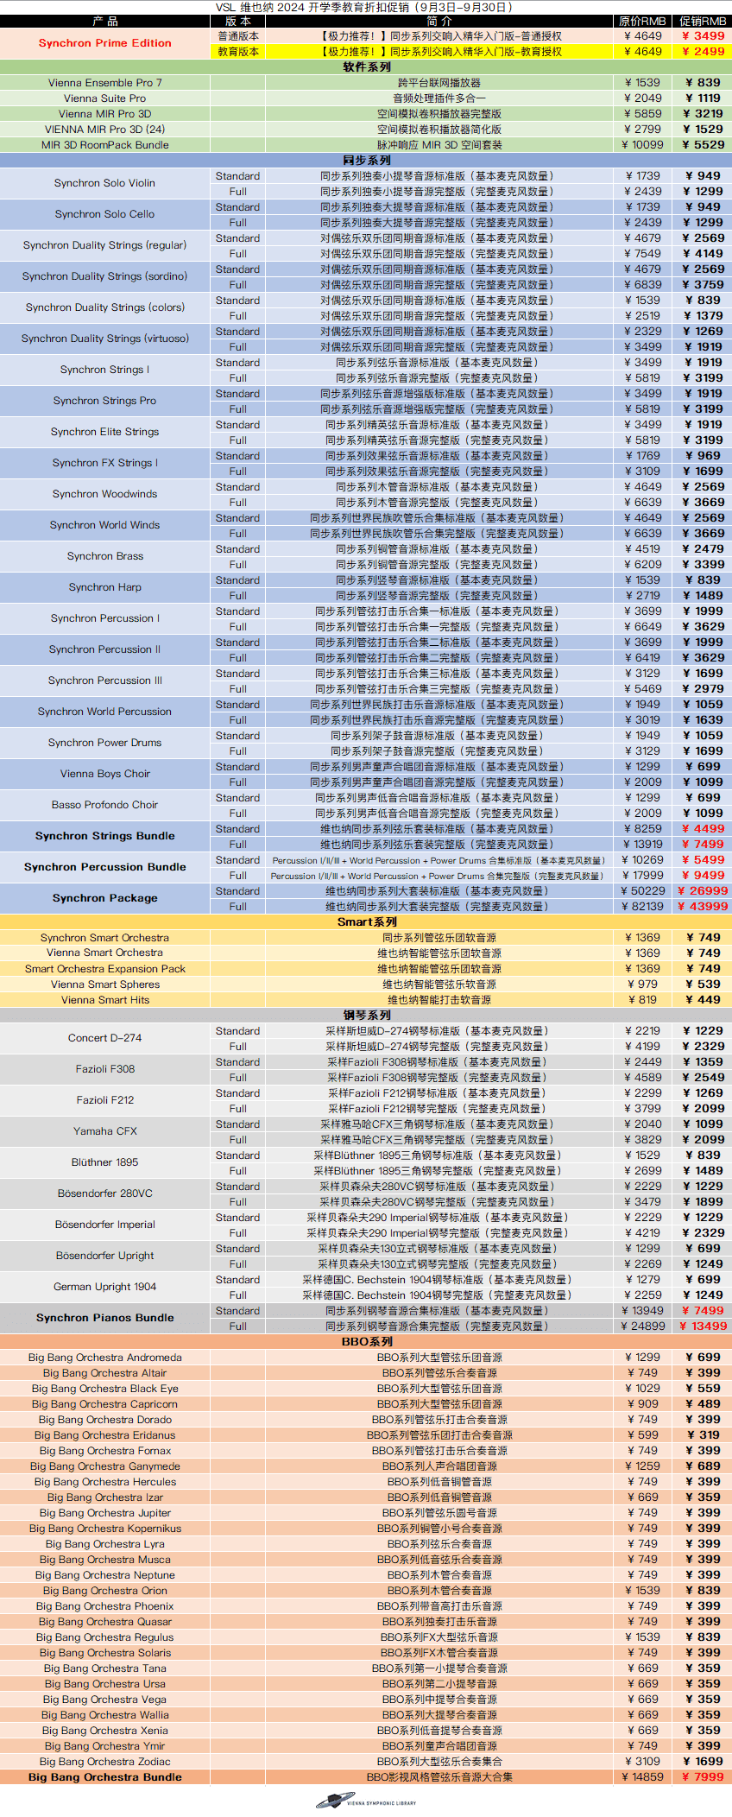Select 'Synchron Duality Strings (virtuoso)' cell

[105, 339]
